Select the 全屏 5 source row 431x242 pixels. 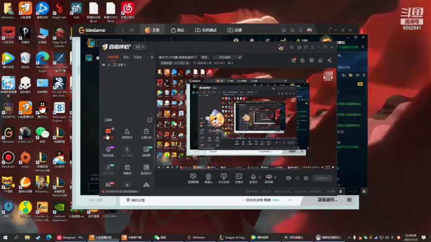[127, 65]
